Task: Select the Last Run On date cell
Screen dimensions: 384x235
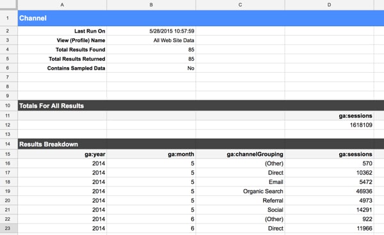Action: [151, 31]
